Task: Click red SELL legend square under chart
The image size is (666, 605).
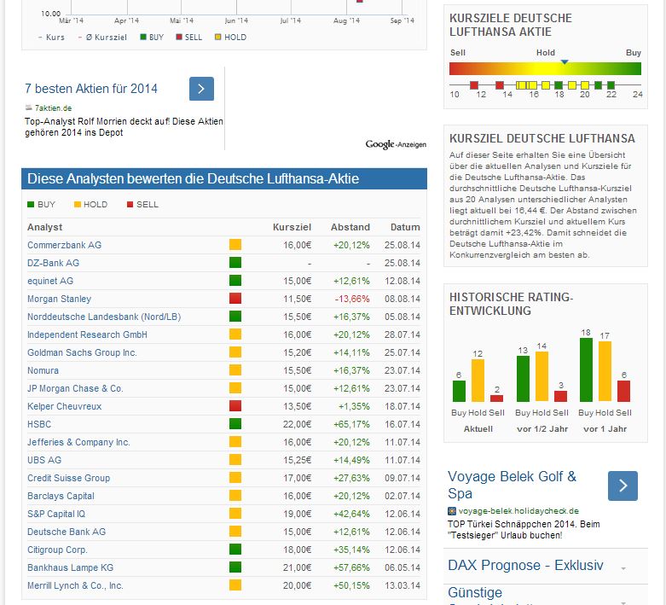Action: (179, 37)
